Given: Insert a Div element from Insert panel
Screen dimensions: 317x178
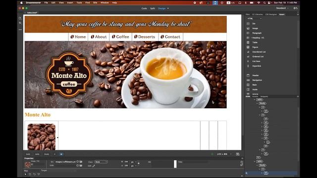Looking at the screenshot, I should tap(254, 24).
